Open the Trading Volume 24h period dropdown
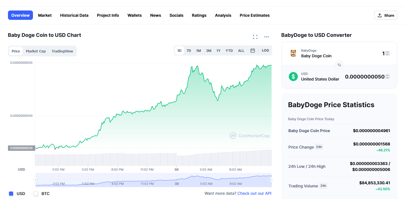This screenshot has width=405, height=199. tap(323, 186)
